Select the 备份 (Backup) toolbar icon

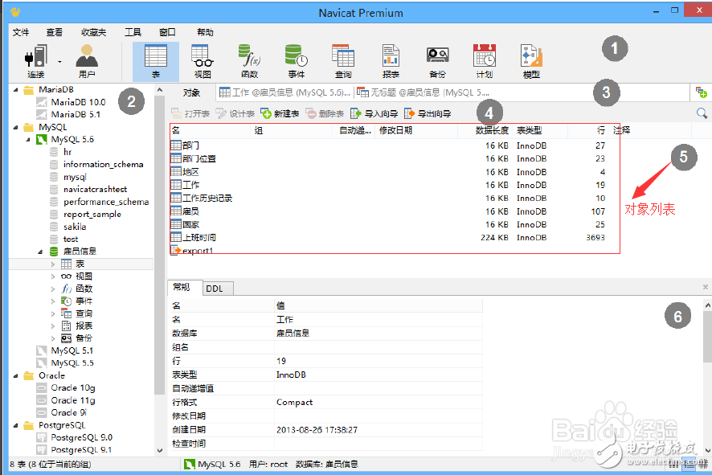[437, 56]
